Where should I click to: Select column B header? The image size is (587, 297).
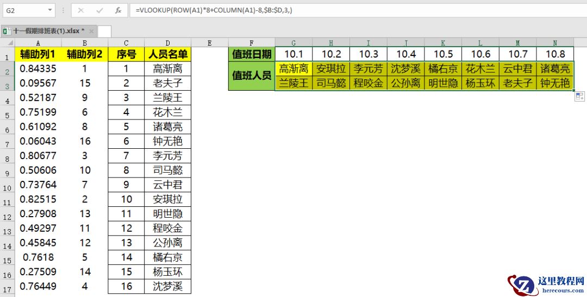point(85,43)
